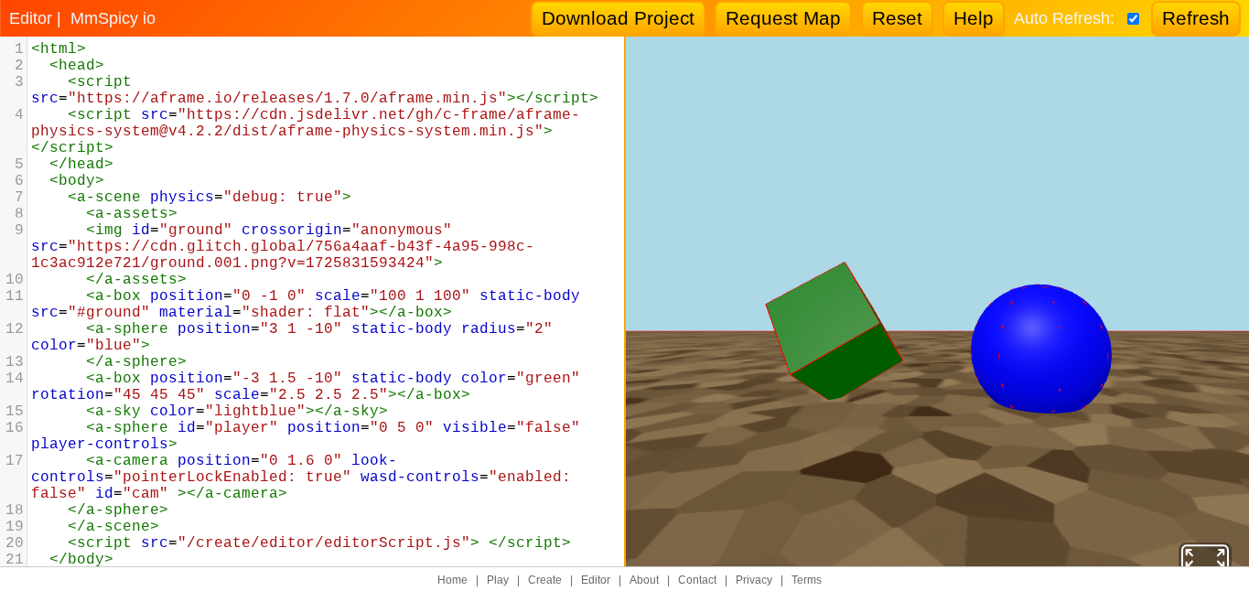Viewport: 1249px width, 591px height.
Task: Click line number 12 in the gutter
Action: point(15,328)
